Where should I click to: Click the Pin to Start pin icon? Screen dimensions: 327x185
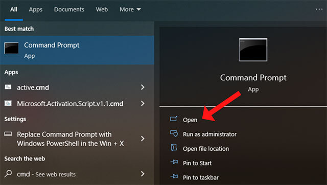coord(174,162)
